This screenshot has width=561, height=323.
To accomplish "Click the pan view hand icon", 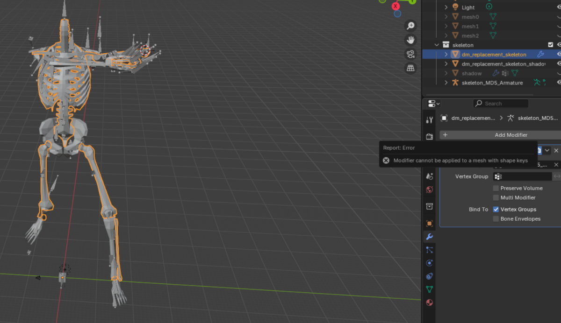I will (x=410, y=40).
